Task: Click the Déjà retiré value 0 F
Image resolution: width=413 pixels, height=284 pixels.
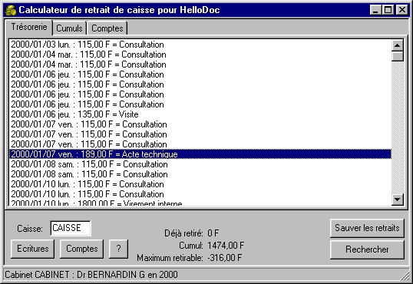Action: (213, 233)
